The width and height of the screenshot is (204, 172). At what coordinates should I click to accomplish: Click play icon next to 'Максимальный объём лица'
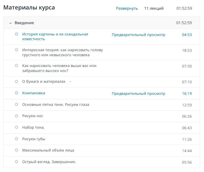pos(17,150)
